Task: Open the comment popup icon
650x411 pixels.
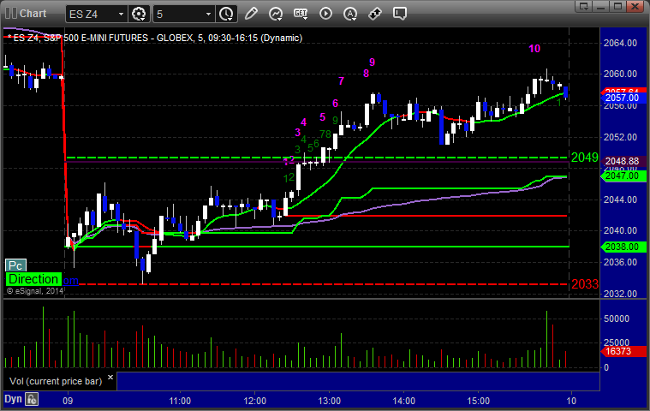Action: (400, 14)
